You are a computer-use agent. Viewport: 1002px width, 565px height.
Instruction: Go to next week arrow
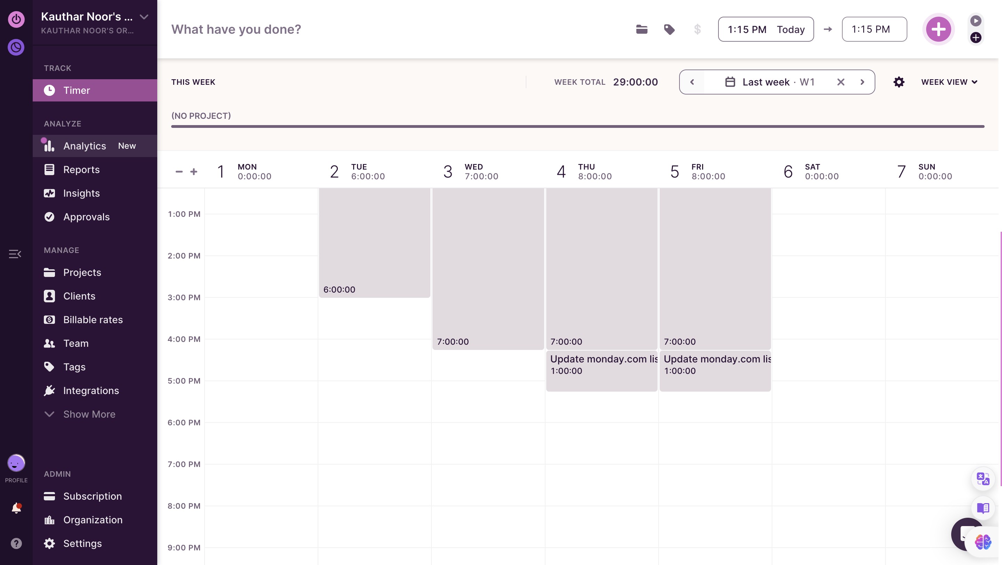tap(862, 82)
